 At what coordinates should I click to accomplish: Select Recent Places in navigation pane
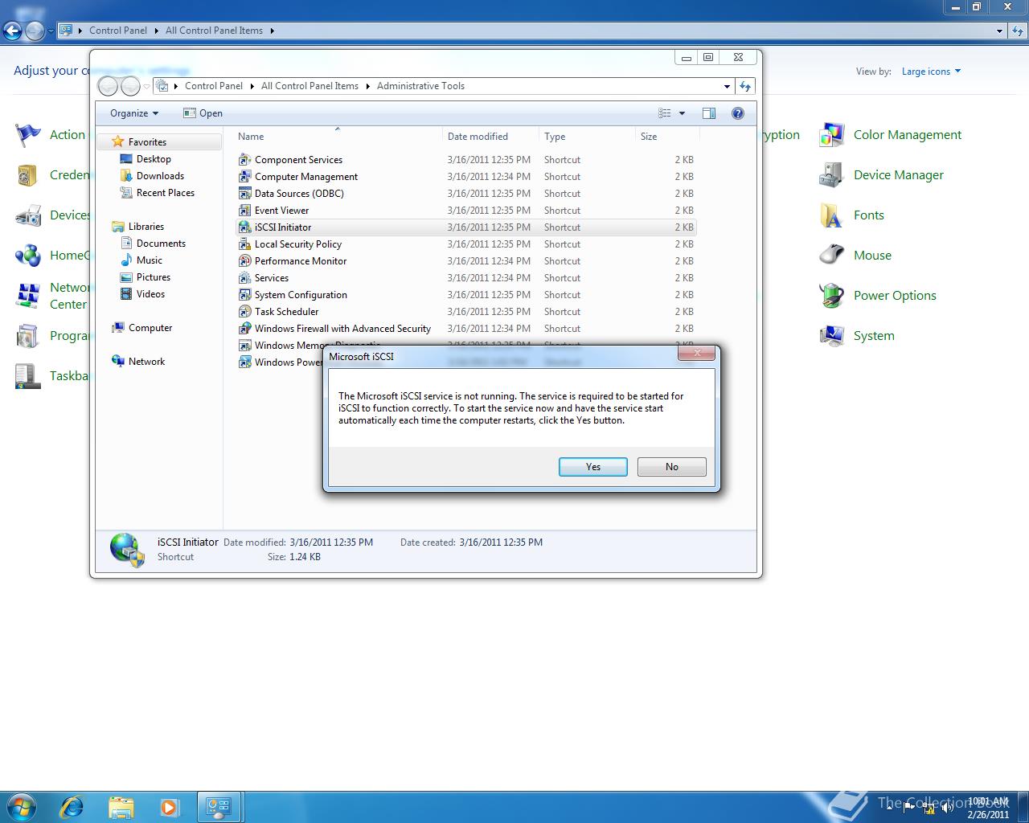pos(166,193)
